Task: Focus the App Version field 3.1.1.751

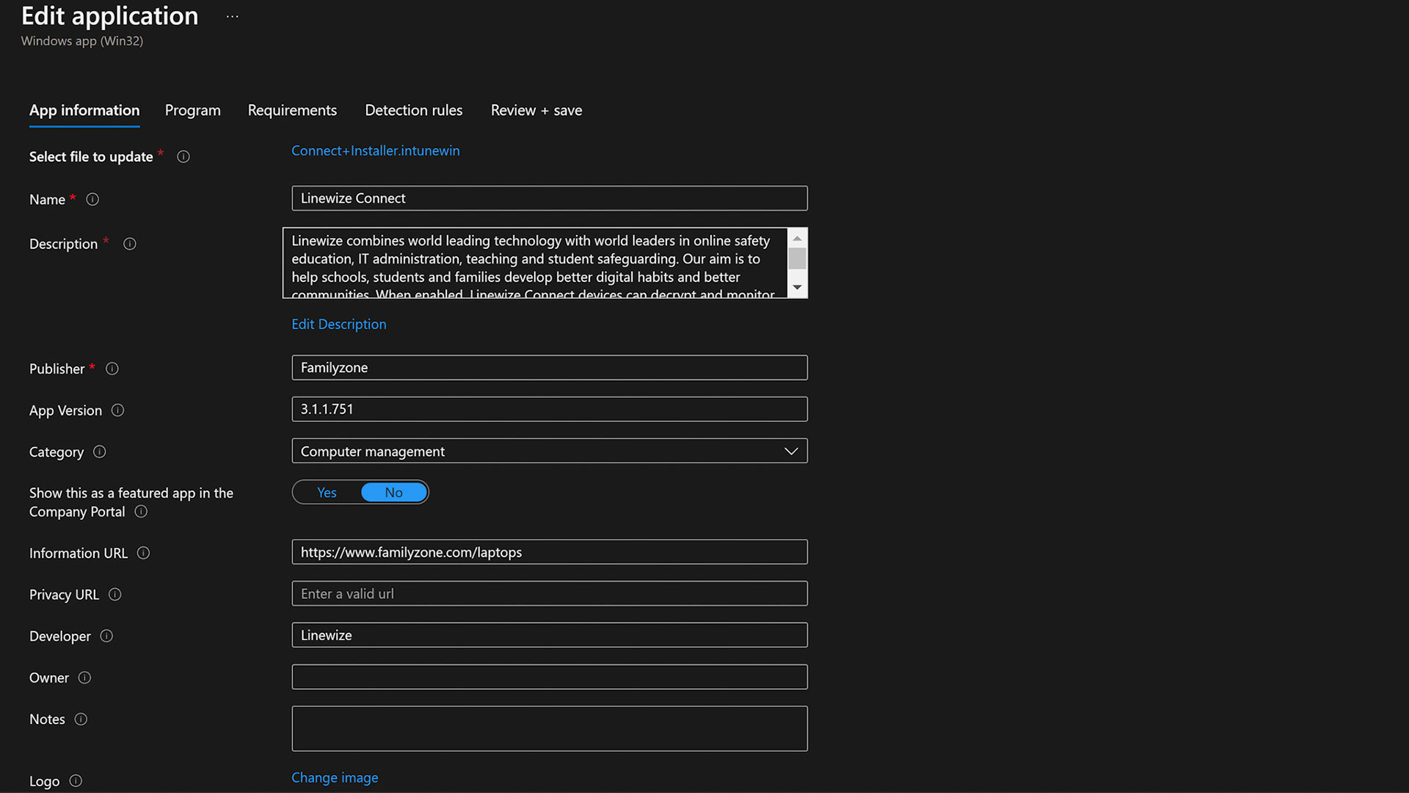Action: coord(550,409)
